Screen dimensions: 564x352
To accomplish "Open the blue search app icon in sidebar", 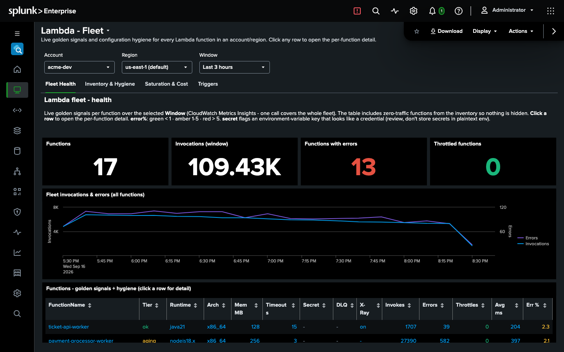I will [17, 49].
